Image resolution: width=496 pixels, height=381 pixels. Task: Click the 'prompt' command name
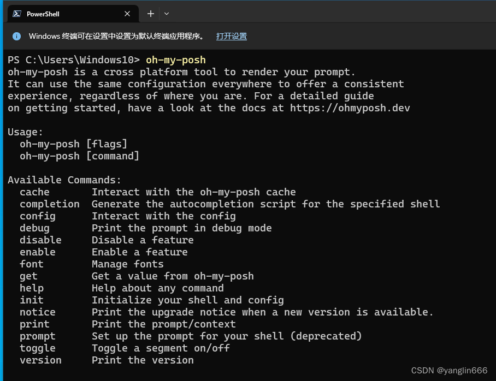pyautogui.click(x=38, y=336)
